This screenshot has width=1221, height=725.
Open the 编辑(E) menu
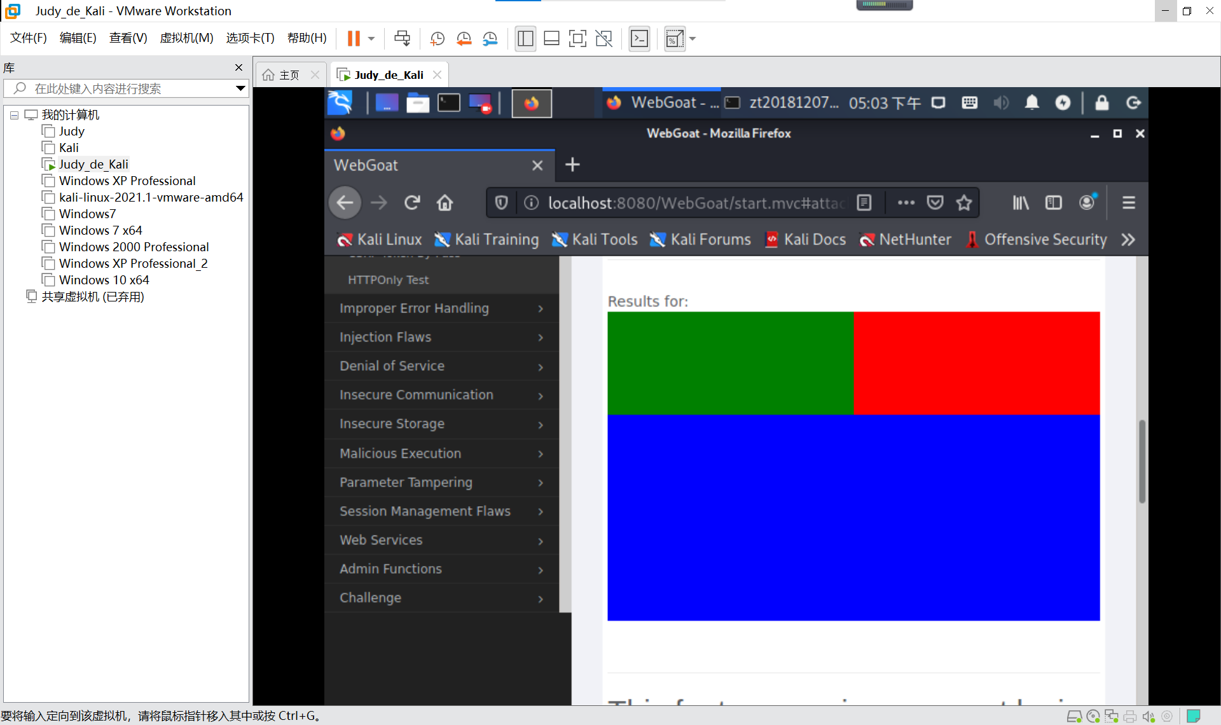(x=78, y=38)
